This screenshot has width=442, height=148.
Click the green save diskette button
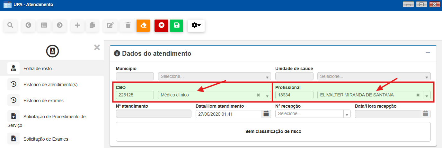click(x=177, y=25)
